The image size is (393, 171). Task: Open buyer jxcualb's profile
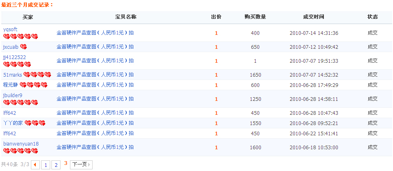point(11,47)
